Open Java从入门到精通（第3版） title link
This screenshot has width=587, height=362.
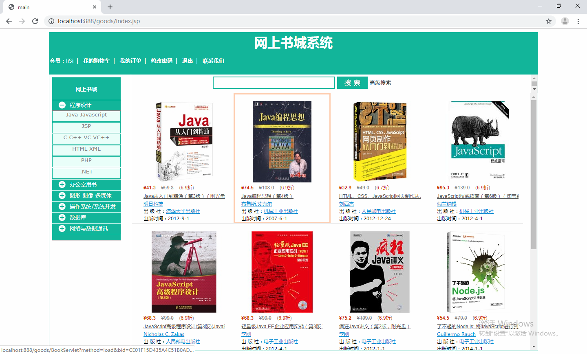coord(184,196)
